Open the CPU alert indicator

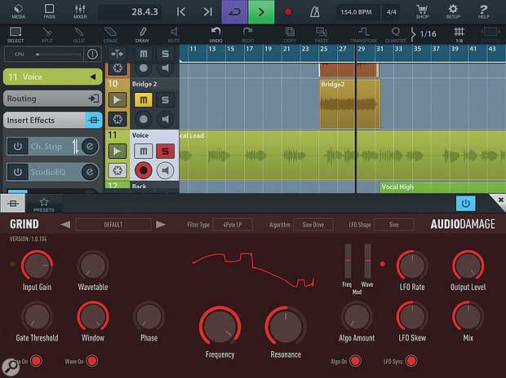click(92, 54)
